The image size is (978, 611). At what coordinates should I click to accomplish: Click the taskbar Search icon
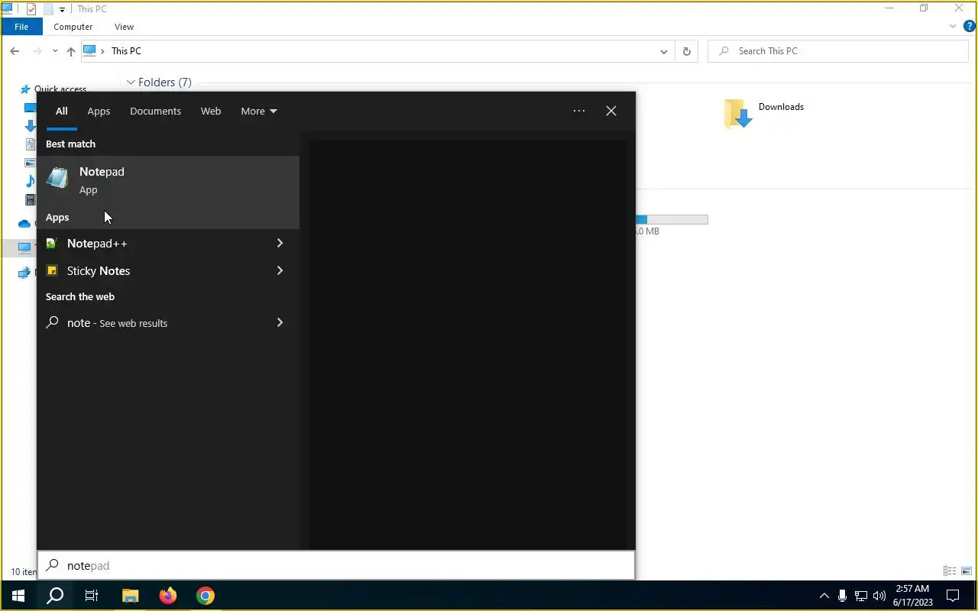55,596
